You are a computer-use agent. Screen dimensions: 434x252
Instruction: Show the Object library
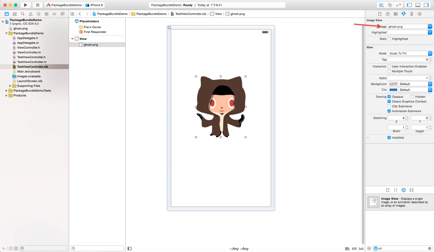tap(404, 190)
